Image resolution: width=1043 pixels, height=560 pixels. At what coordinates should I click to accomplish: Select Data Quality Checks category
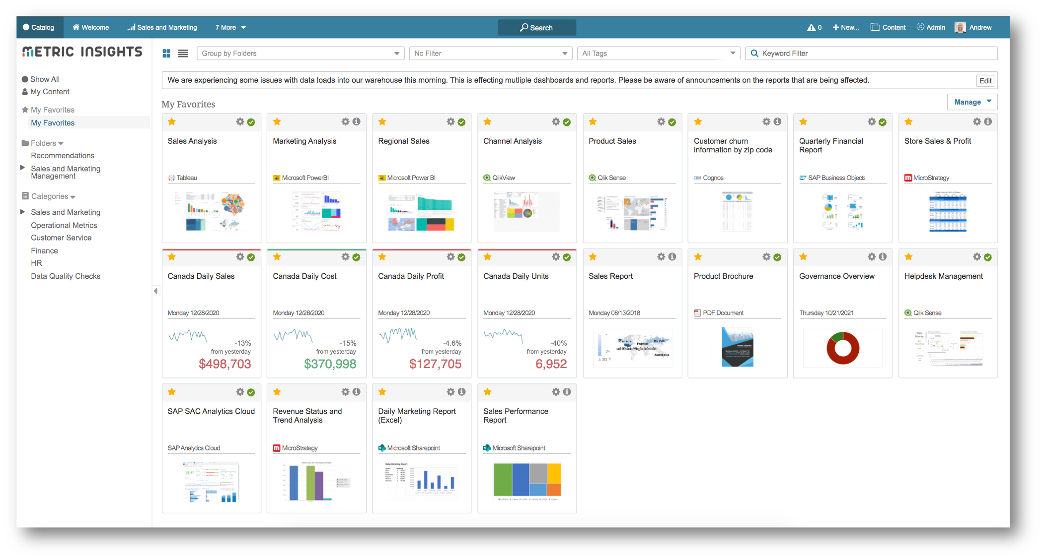click(x=66, y=276)
